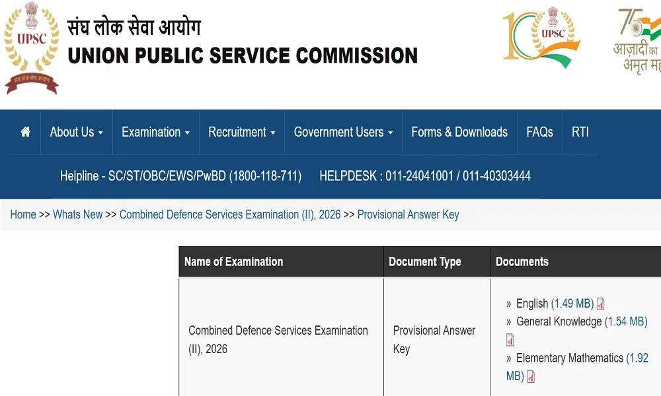Expand the Examination dropdown menu

pos(155,132)
